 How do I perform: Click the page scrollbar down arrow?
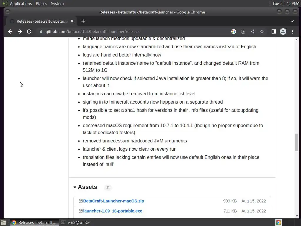[297, 216]
